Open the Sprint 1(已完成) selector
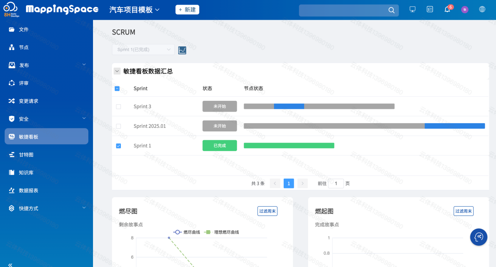The width and height of the screenshot is (496, 267). pyautogui.click(x=143, y=50)
